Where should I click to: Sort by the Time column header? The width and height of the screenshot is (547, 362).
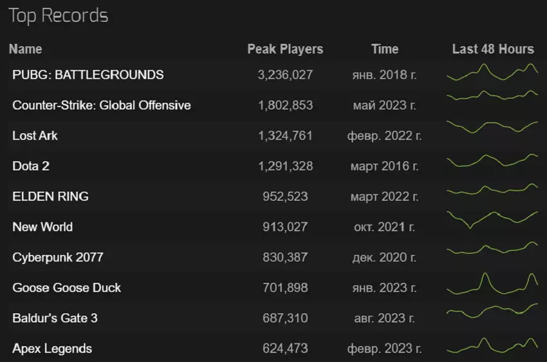[385, 49]
